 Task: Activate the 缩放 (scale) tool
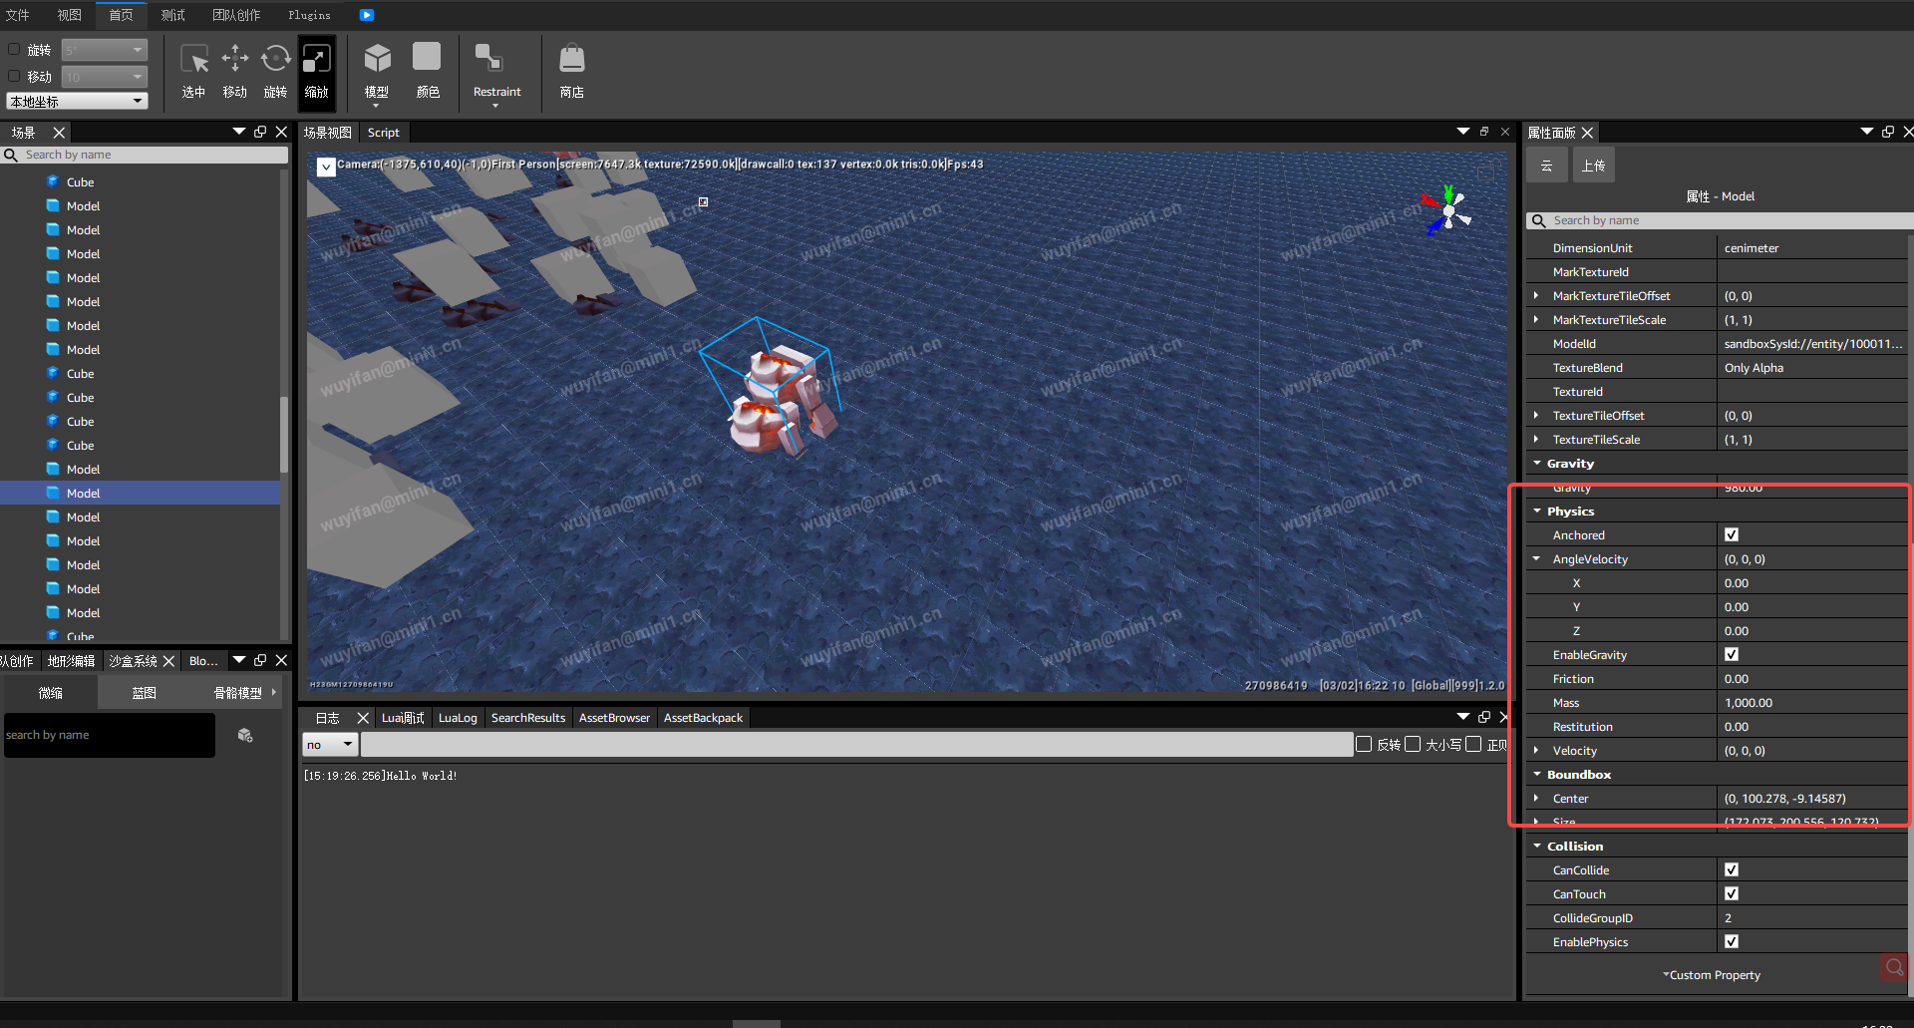pos(316,72)
